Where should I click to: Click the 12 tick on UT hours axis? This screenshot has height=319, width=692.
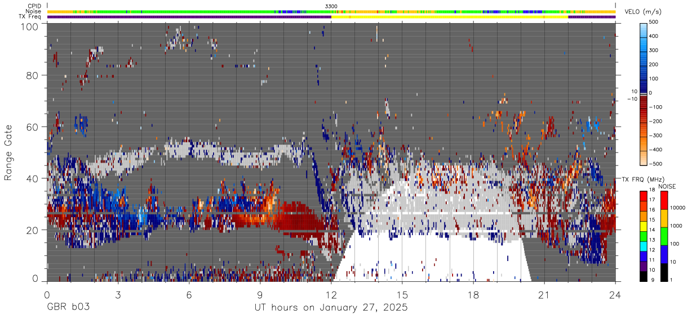click(x=331, y=295)
